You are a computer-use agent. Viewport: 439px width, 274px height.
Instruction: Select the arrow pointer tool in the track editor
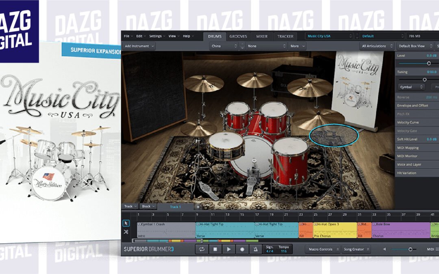click(126, 223)
